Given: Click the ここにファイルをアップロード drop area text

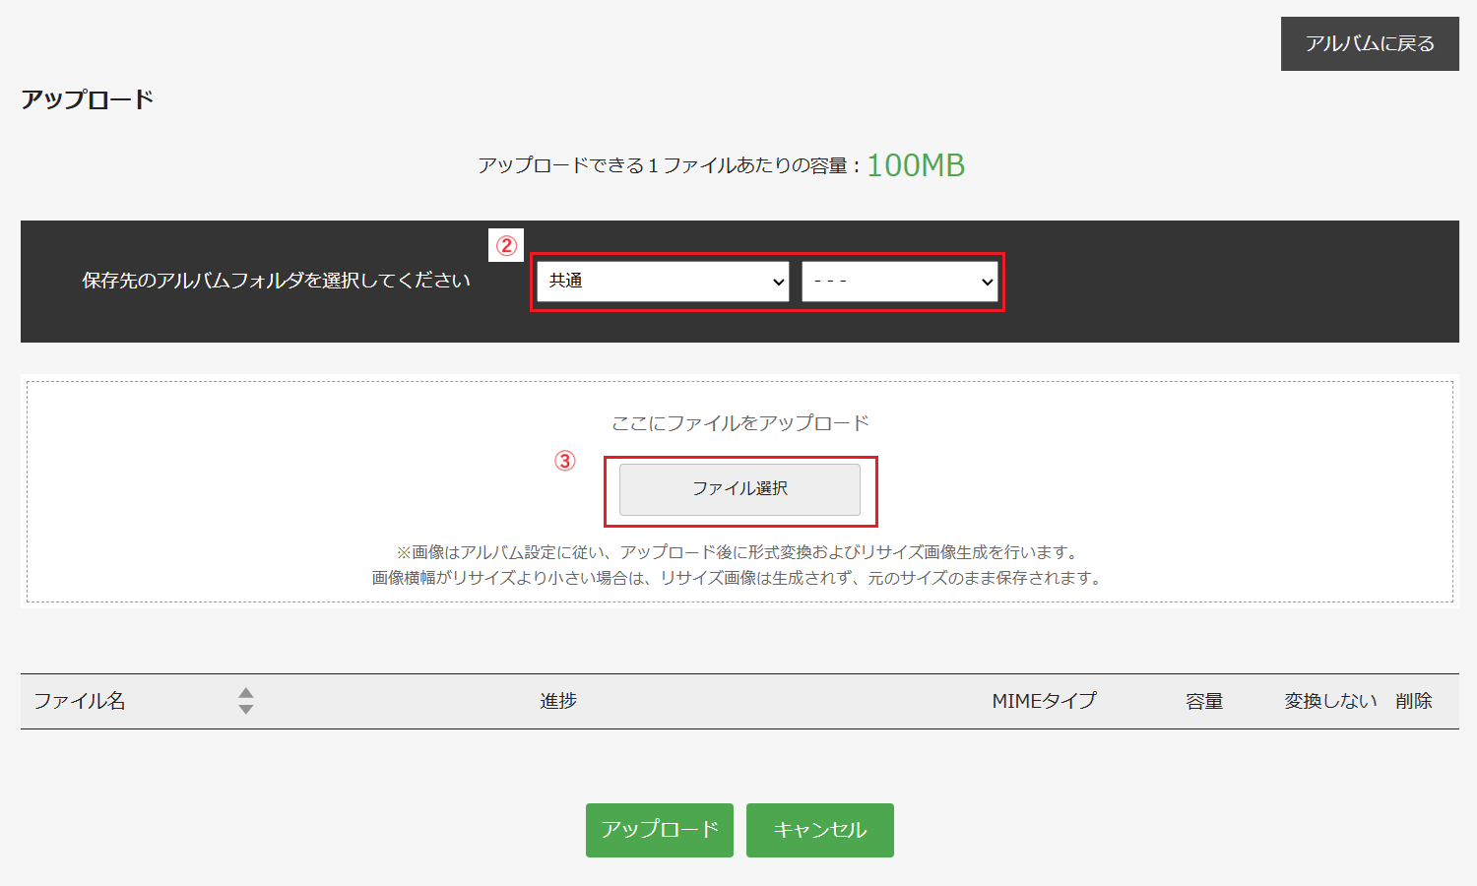Looking at the screenshot, I should (740, 423).
